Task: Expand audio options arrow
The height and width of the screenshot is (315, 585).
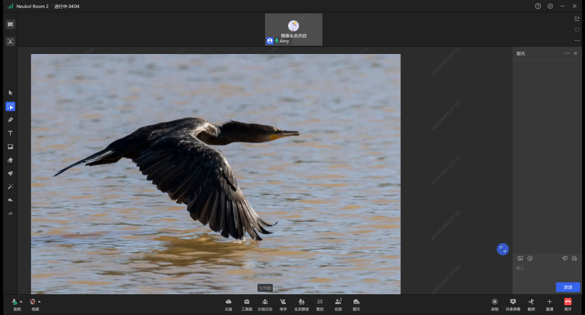Action: tap(21, 302)
